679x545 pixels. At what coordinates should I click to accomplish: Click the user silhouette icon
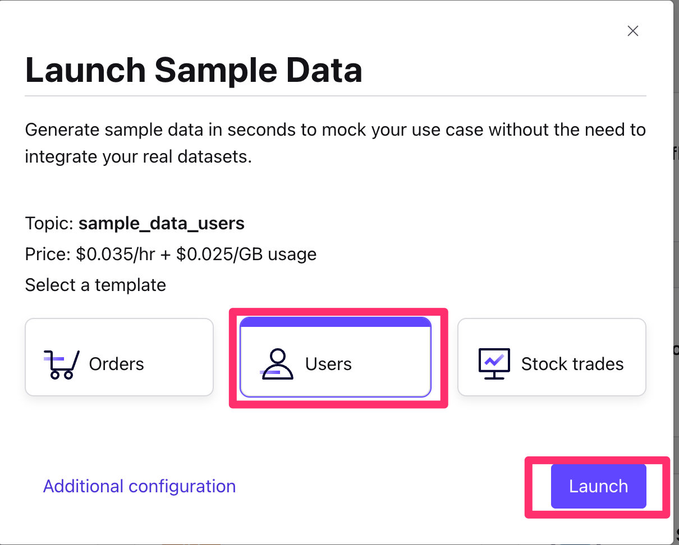(277, 364)
